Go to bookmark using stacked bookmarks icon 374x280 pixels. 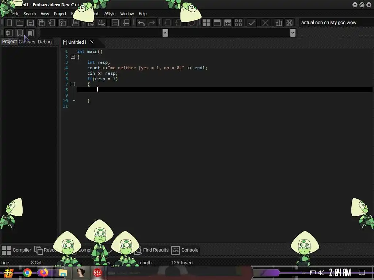(31, 33)
